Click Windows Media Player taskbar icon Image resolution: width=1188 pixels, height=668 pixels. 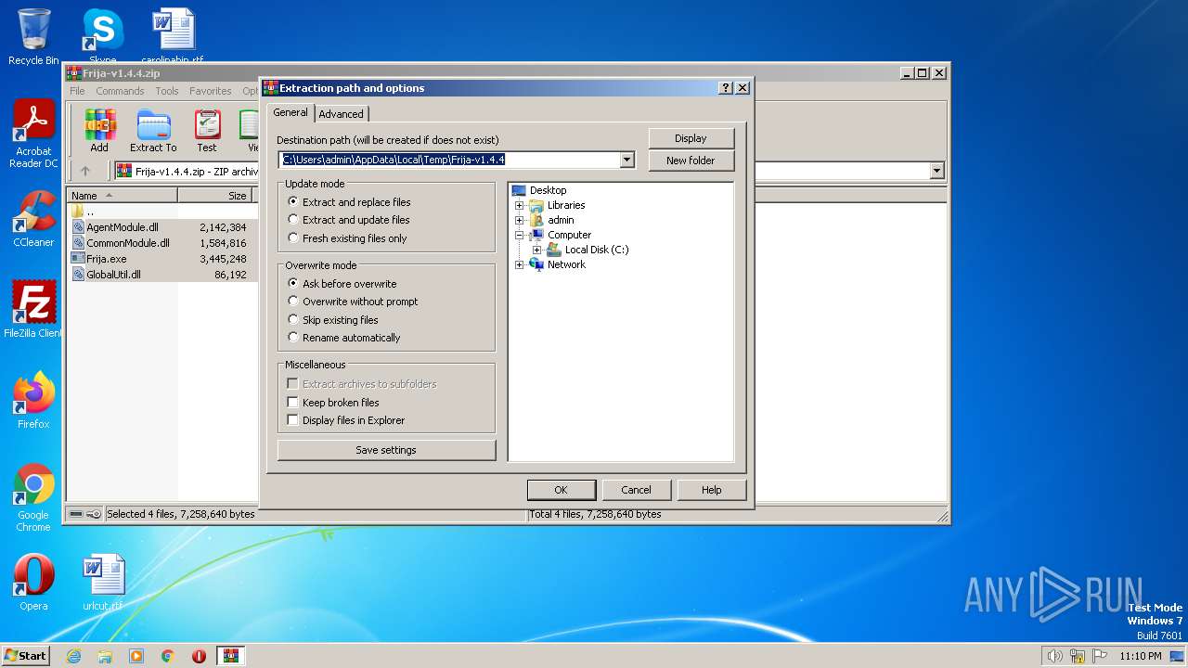coord(136,656)
